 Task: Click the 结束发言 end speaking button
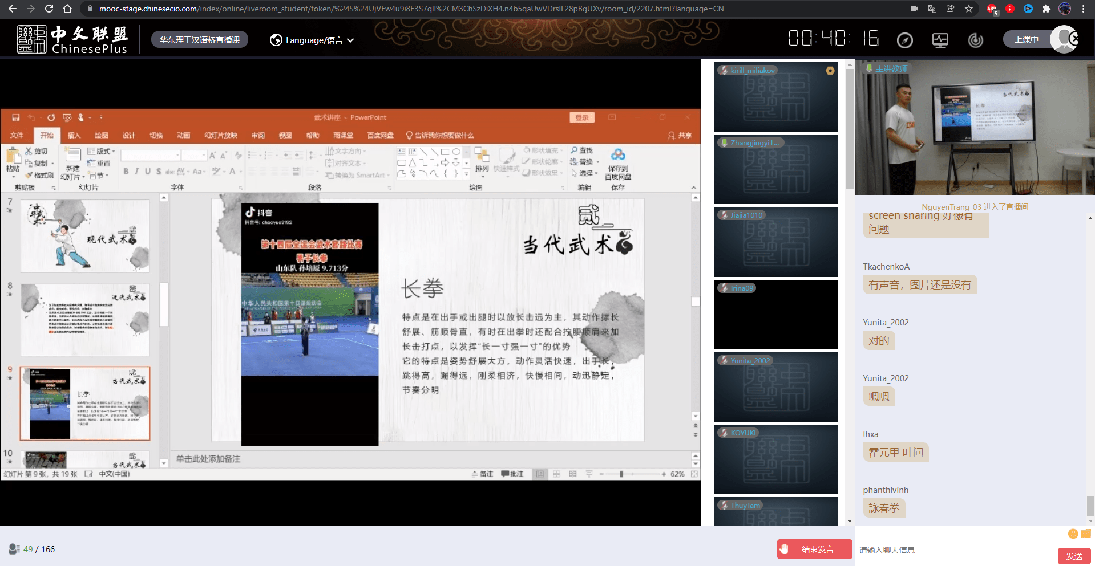click(x=814, y=549)
